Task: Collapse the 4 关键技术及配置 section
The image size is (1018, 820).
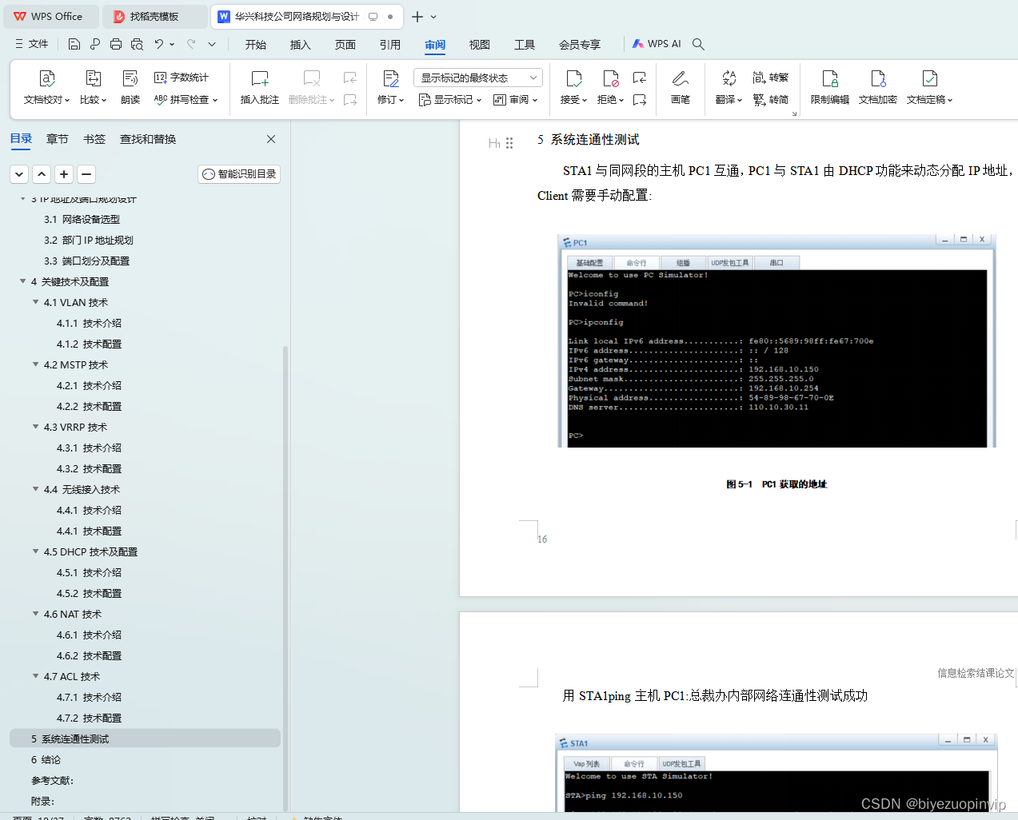Action: pyautogui.click(x=22, y=281)
